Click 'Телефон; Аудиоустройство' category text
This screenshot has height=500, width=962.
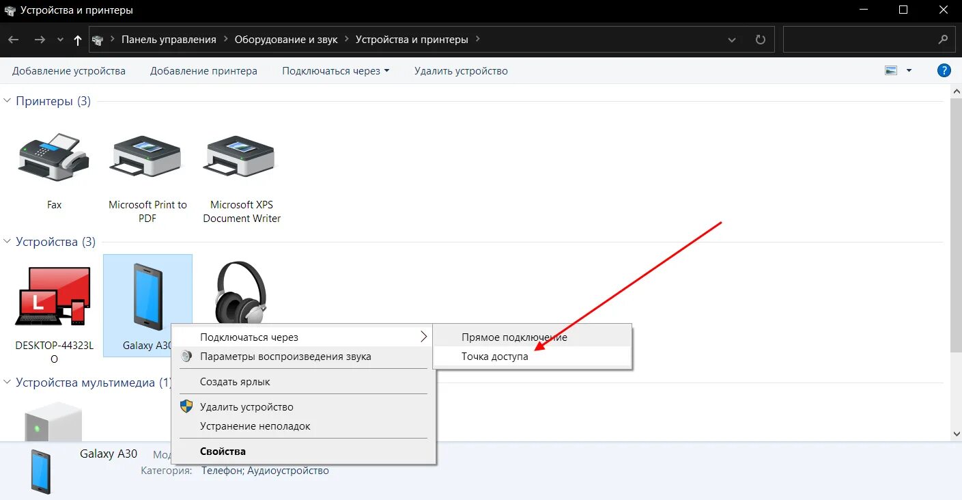265,471
